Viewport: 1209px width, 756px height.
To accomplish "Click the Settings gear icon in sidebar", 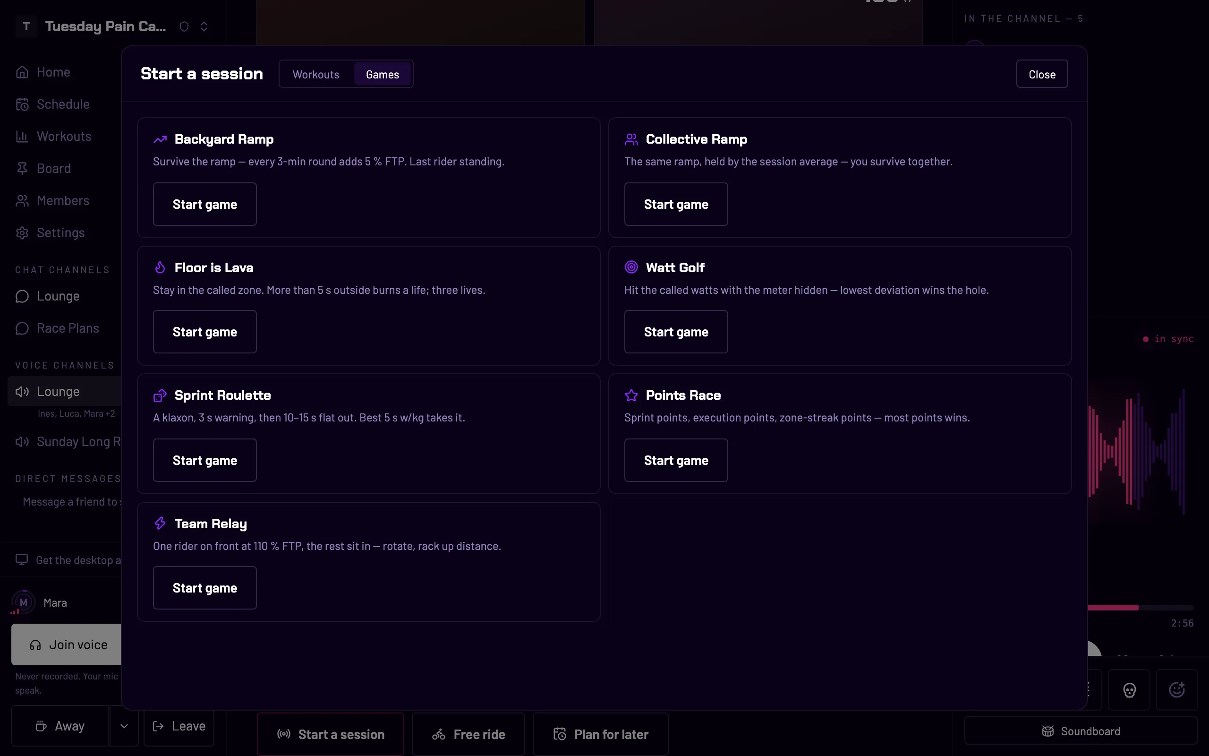I will click(x=22, y=232).
